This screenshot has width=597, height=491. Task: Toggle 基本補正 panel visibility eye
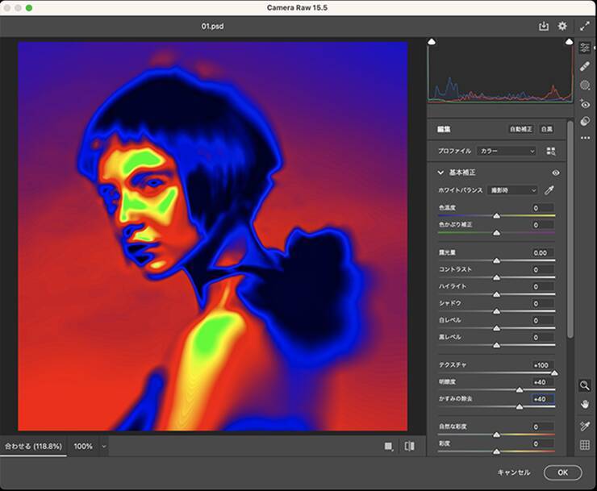click(556, 173)
